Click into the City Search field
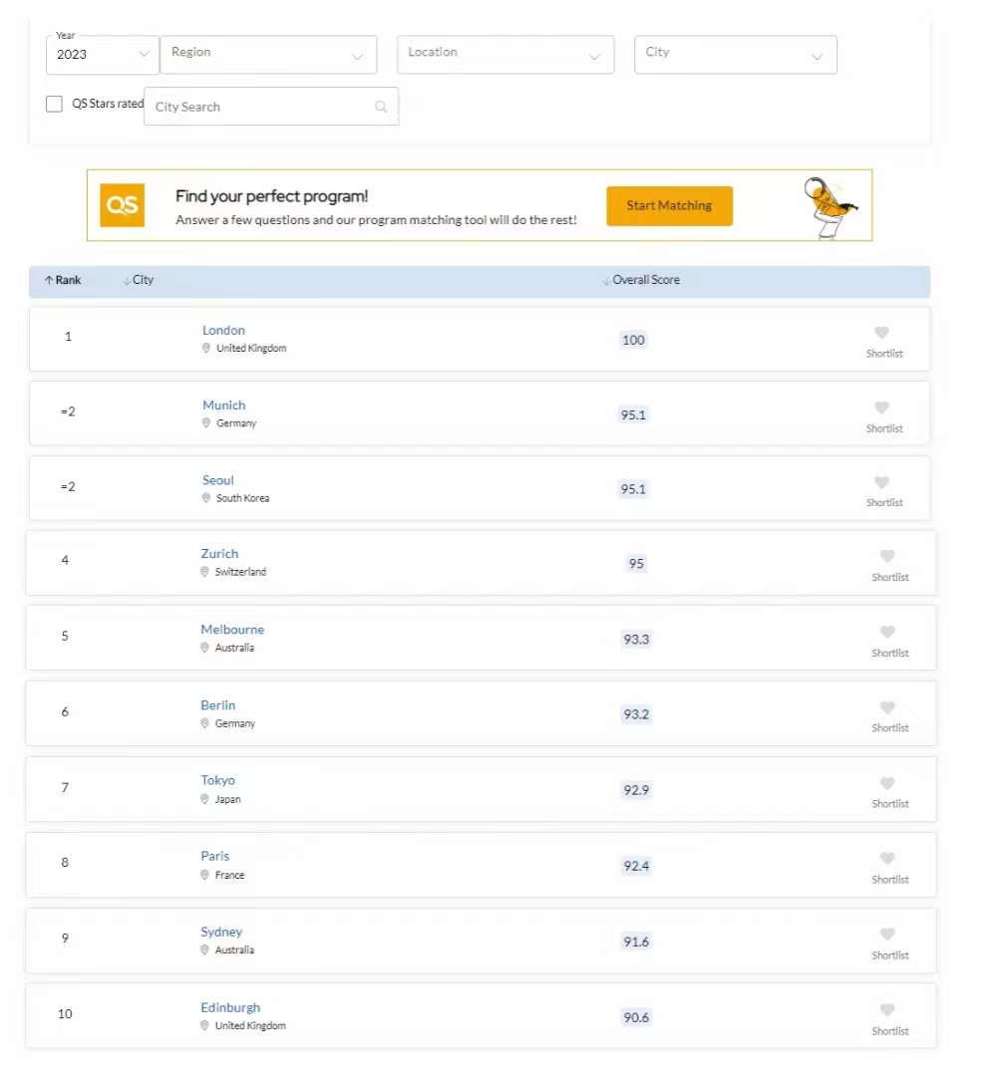This screenshot has height=1081, width=995. coord(259,107)
